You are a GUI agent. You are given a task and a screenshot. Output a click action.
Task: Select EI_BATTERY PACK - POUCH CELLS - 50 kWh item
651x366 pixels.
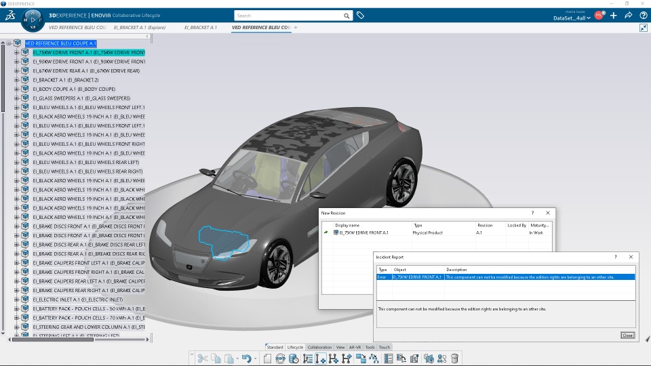coord(89,309)
